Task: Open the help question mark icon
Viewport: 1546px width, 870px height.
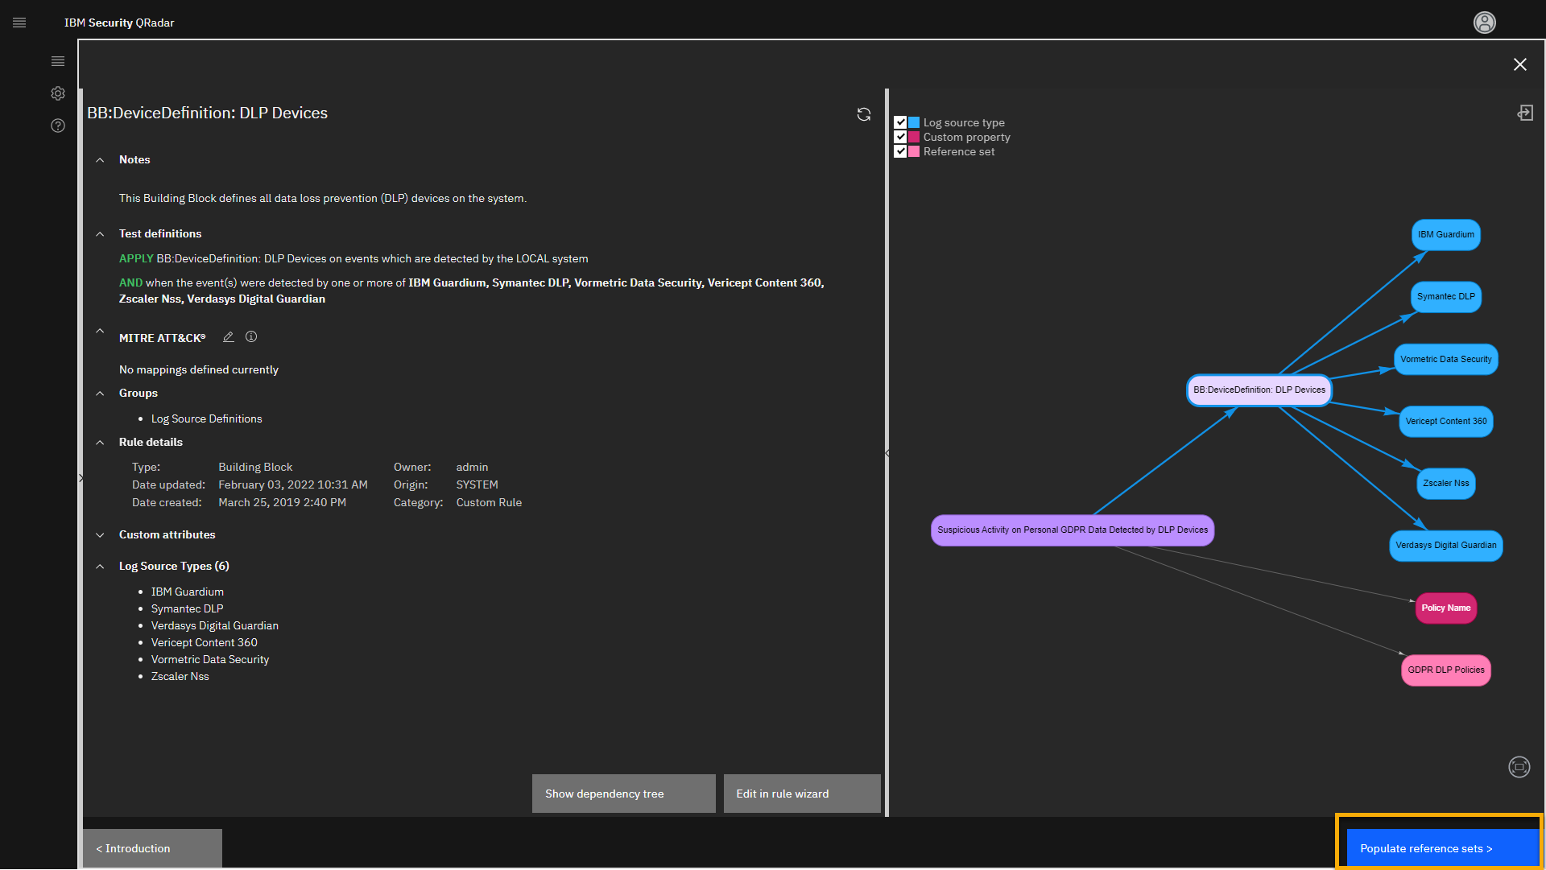Action: (x=58, y=126)
